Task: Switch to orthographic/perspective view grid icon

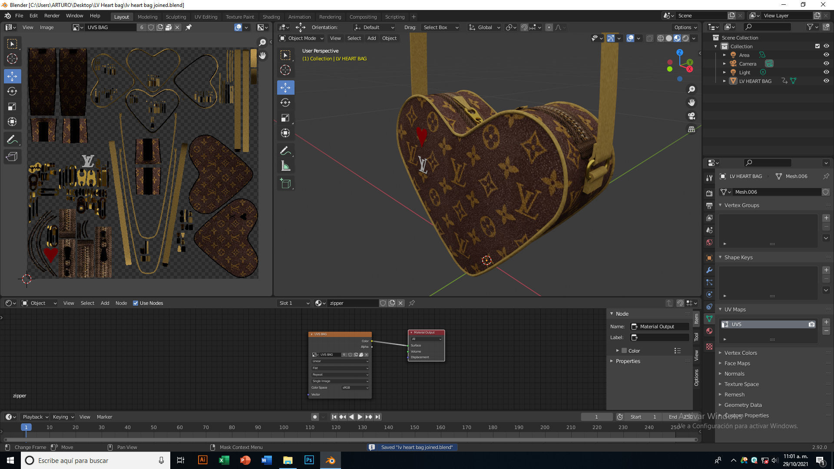Action: (692, 129)
